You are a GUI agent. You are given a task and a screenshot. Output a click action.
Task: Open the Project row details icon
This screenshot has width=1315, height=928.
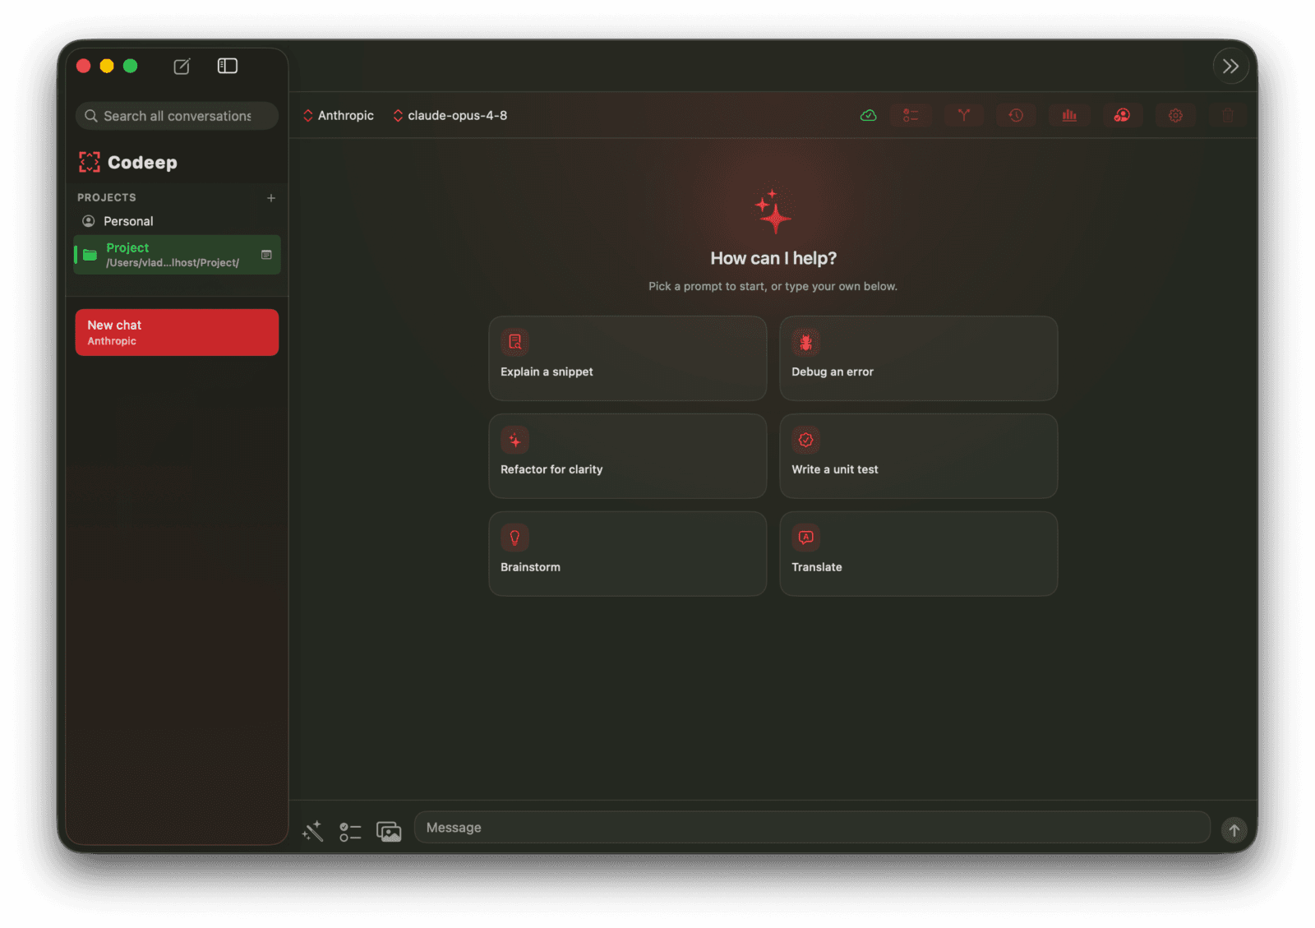[x=266, y=255]
